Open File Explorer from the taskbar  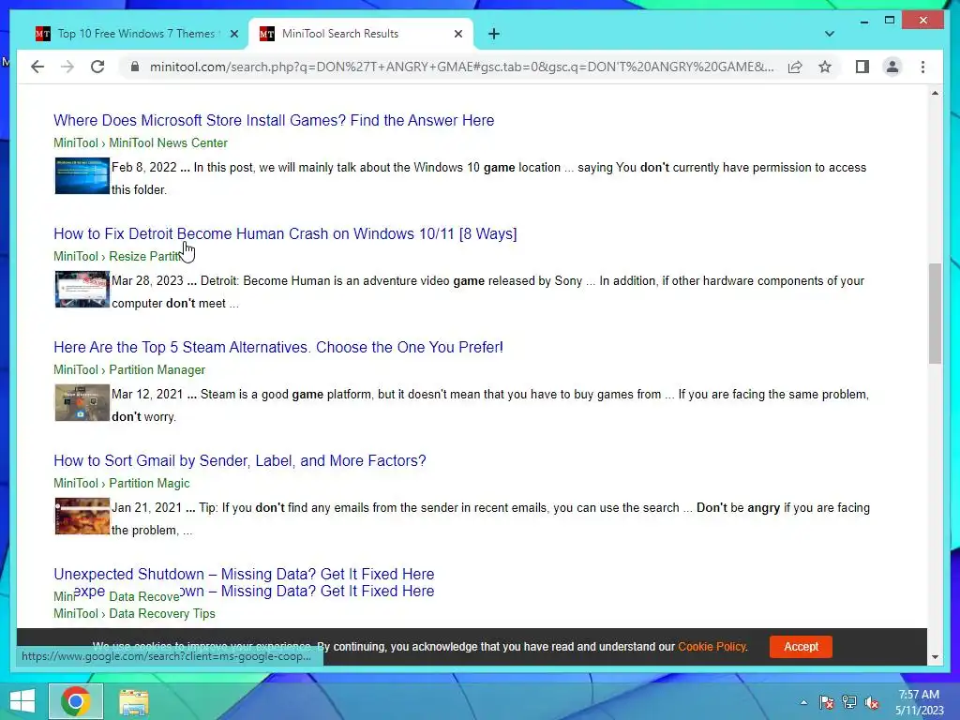pos(133,701)
